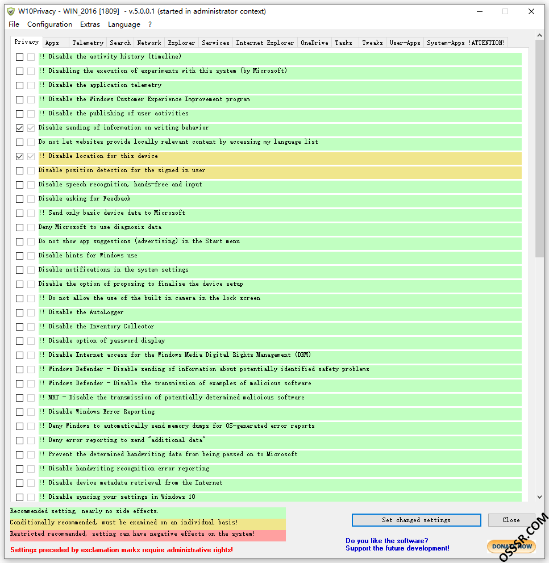Check 'Disable hints for Windows use' checkbox
The width and height of the screenshot is (549, 563).
click(20, 256)
